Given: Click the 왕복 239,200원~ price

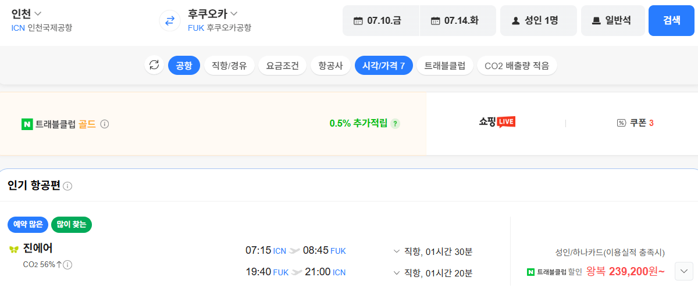Looking at the screenshot, I should (x=625, y=271).
